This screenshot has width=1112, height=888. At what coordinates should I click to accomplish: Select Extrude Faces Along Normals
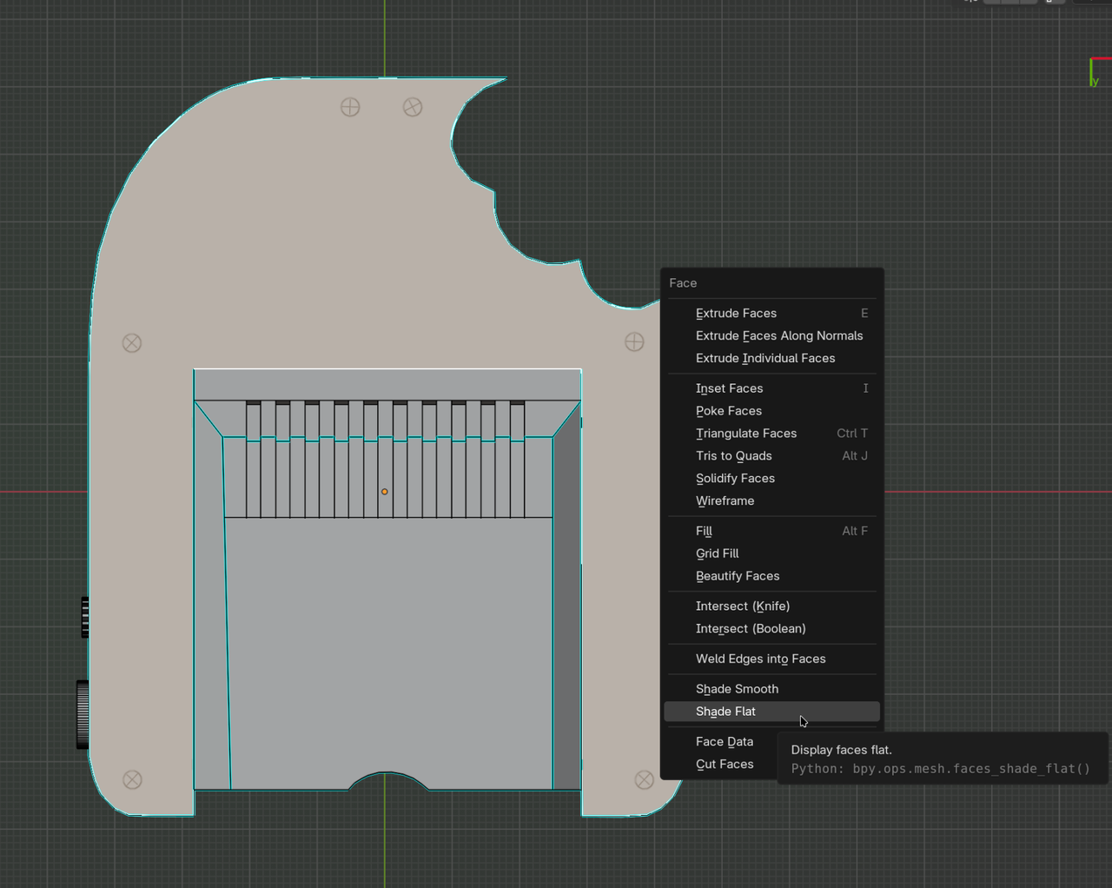click(x=778, y=336)
